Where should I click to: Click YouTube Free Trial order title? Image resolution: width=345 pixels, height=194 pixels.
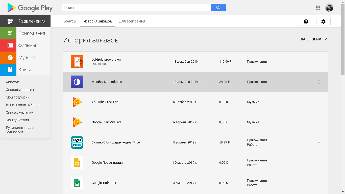[x=105, y=102]
